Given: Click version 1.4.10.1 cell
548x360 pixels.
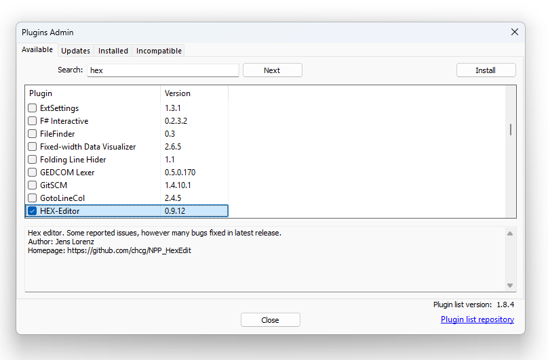Looking at the screenshot, I should (x=178, y=185).
